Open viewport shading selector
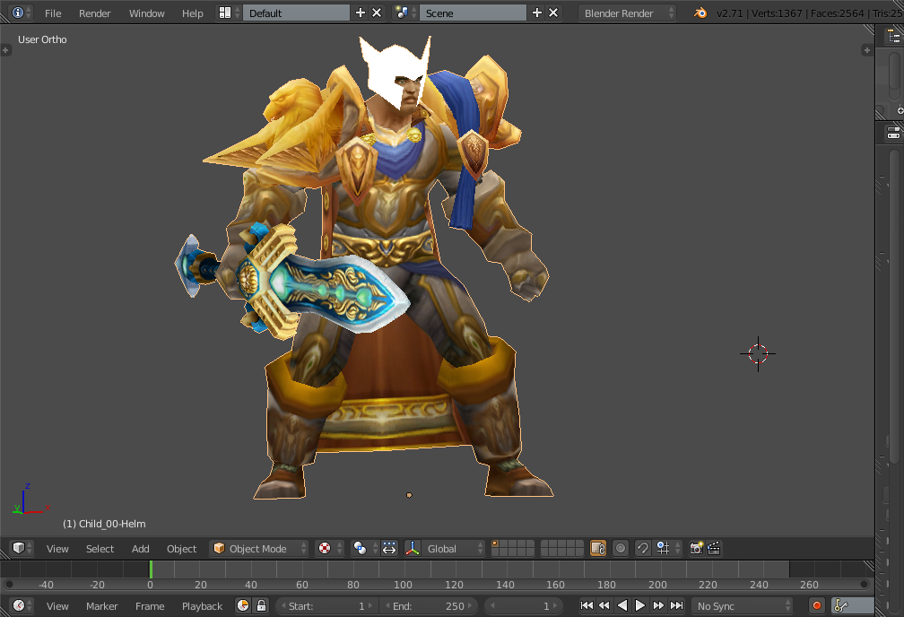The height and width of the screenshot is (617, 904). [329, 548]
